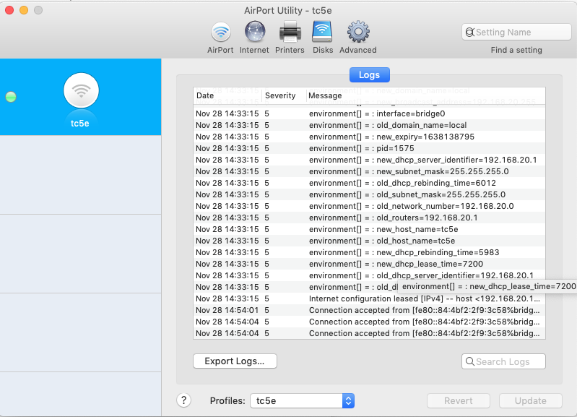Viewport: 577px width, 417px height.
Task: Click the Setting Name search field
Action: pos(516,32)
